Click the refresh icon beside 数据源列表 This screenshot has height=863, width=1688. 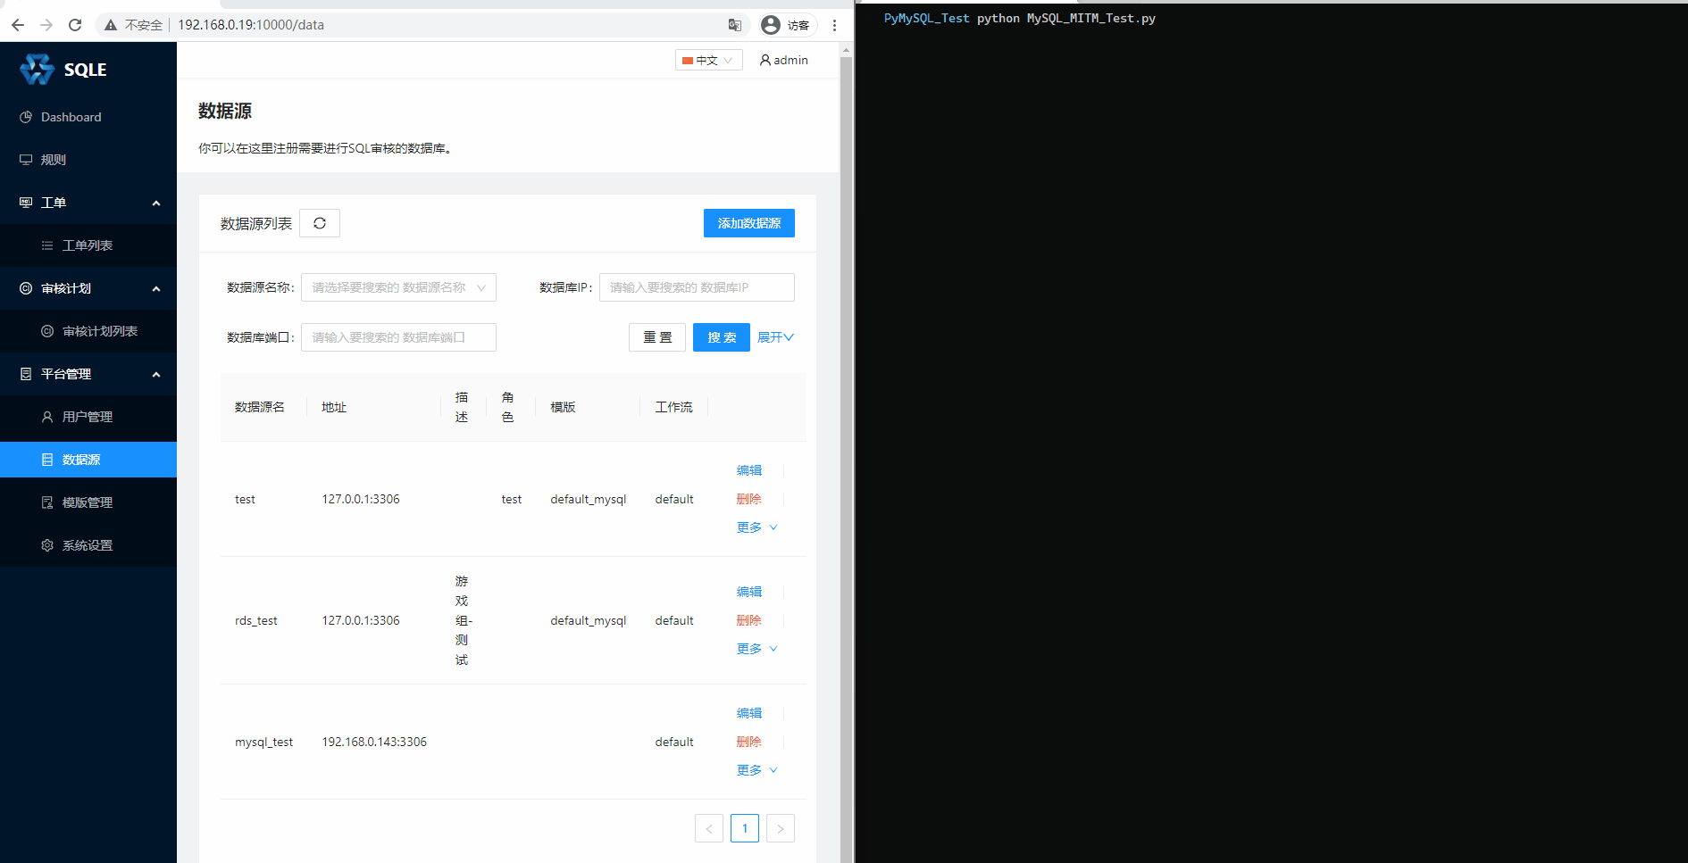click(320, 223)
